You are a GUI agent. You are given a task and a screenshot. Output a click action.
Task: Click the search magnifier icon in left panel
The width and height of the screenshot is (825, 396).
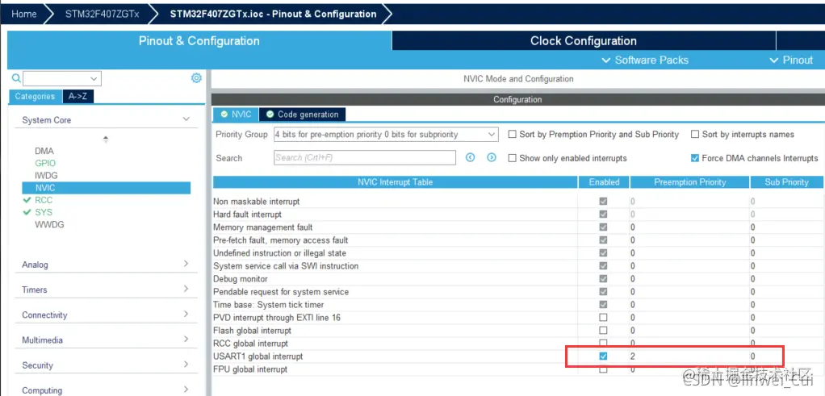pos(16,78)
